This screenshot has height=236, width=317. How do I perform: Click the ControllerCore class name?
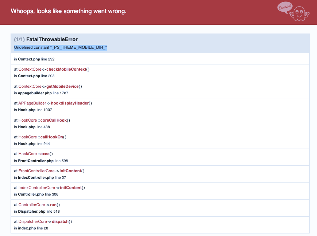[x=32, y=205]
